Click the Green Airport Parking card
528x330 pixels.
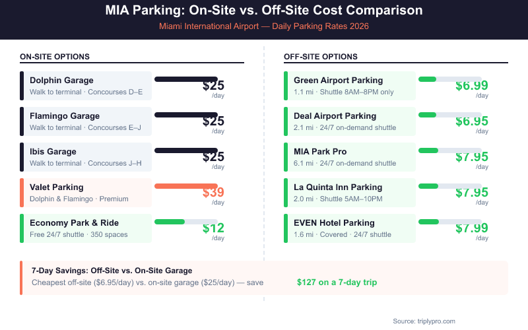pos(350,86)
